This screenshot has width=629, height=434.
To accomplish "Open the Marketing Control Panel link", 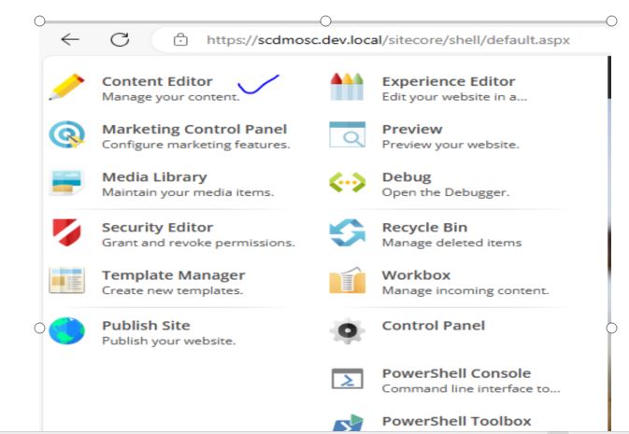I will 194,129.
